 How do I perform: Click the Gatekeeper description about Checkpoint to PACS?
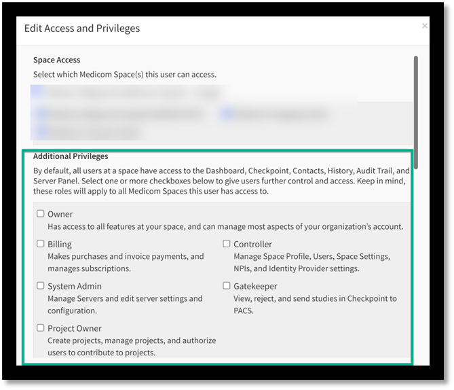click(315, 304)
